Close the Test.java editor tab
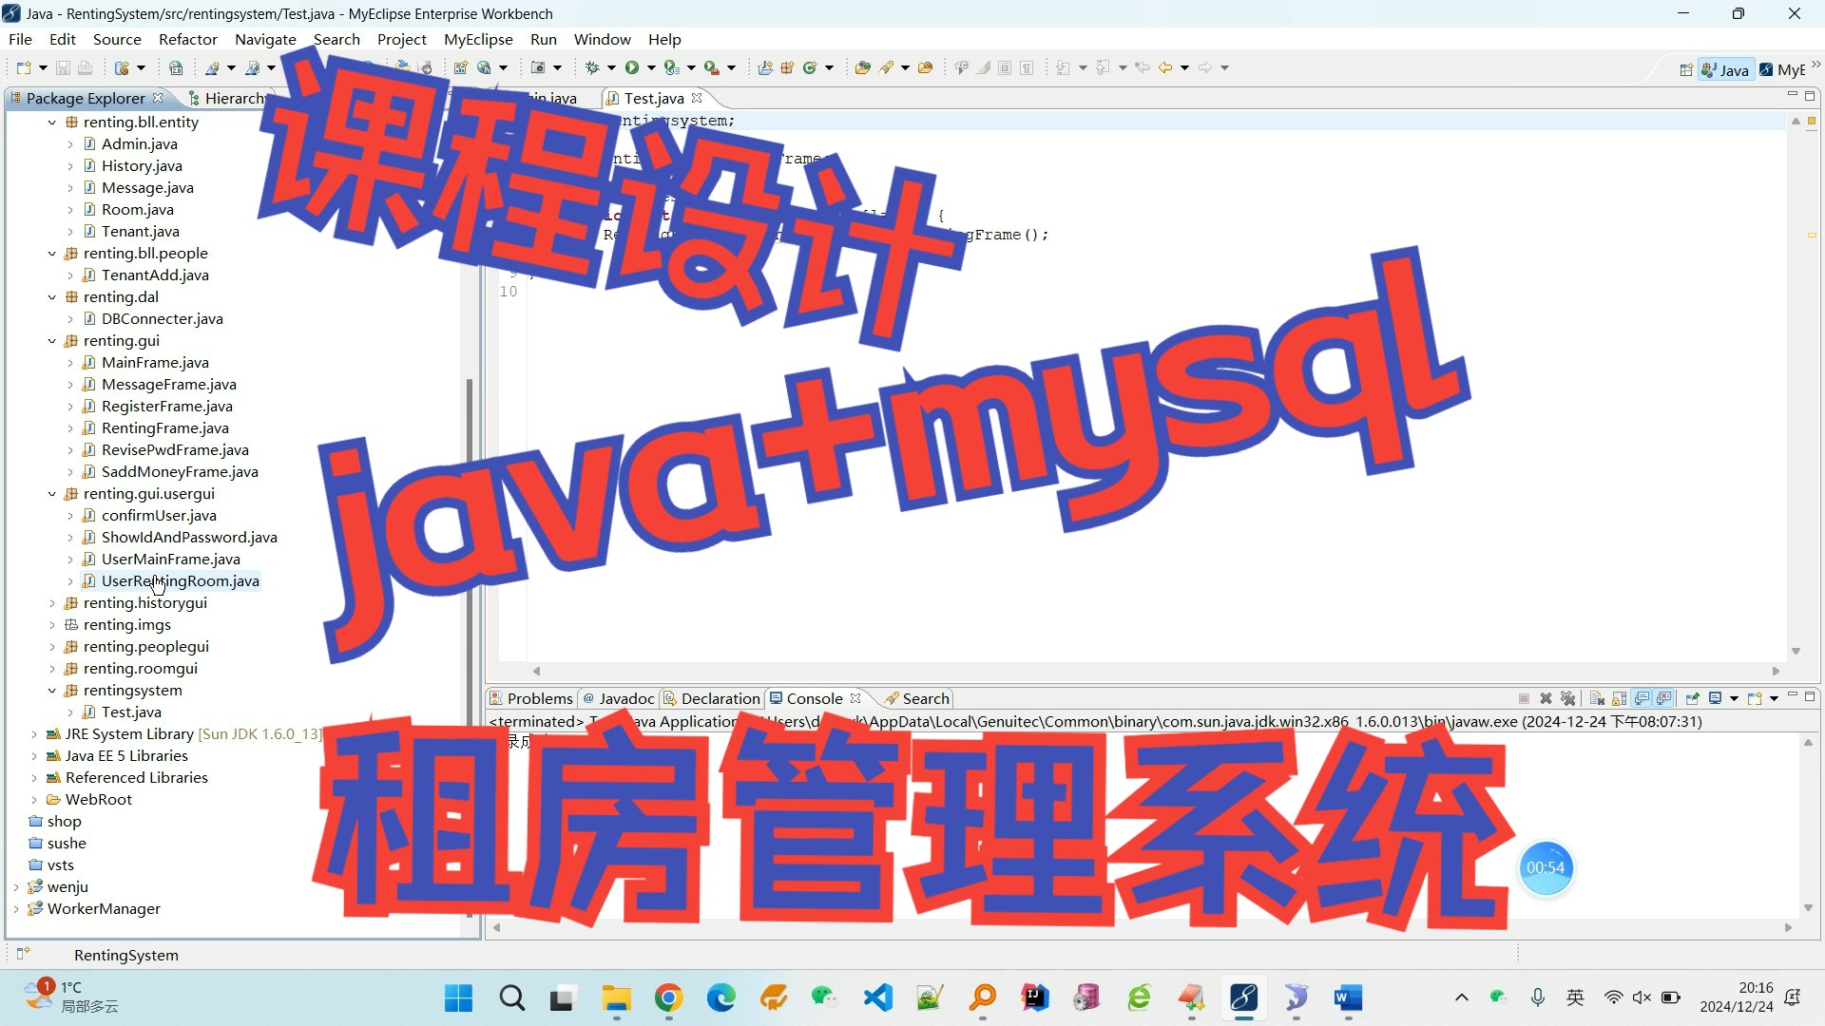The image size is (1825, 1026). point(697,98)
